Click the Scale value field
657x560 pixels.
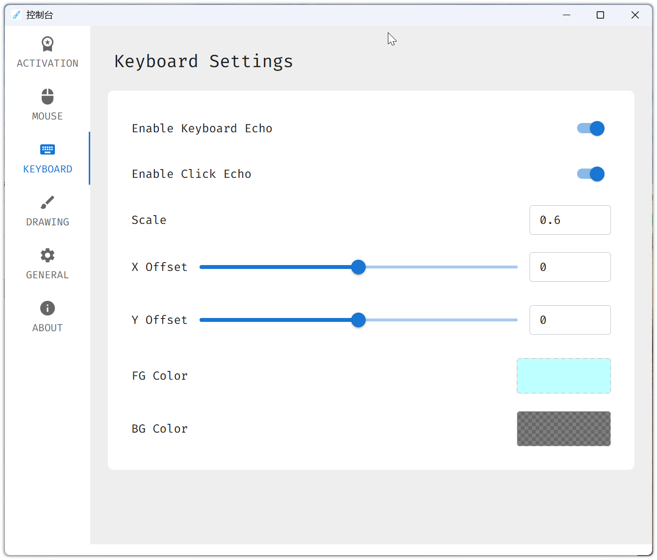[x=570, y=220]
